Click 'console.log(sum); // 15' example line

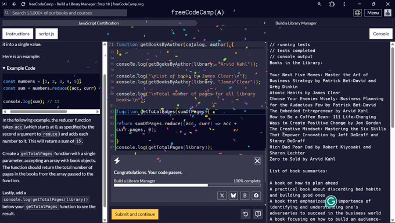click(x=31, y=101)
